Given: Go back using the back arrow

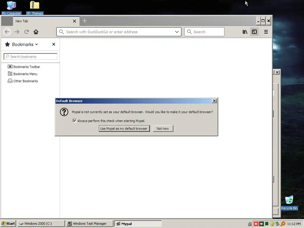Looking at the screenshot, I should 7,32.
